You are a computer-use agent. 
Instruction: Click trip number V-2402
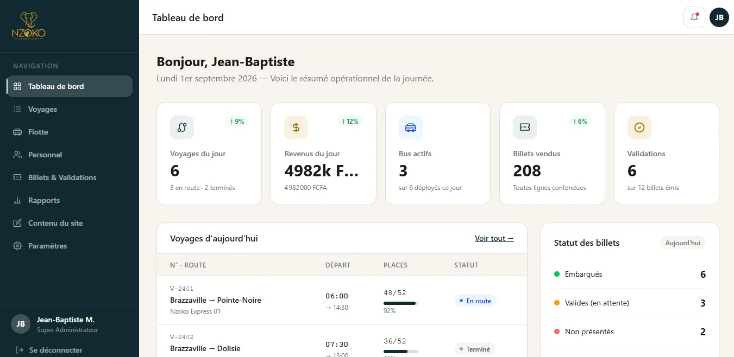click(x=181, y=337)
